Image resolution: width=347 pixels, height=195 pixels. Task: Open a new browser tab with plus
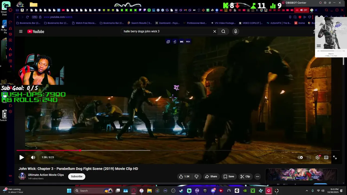coord(316,10)
